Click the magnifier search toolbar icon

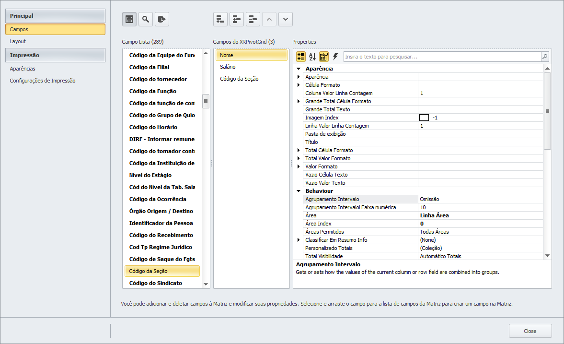pos(146,19)
